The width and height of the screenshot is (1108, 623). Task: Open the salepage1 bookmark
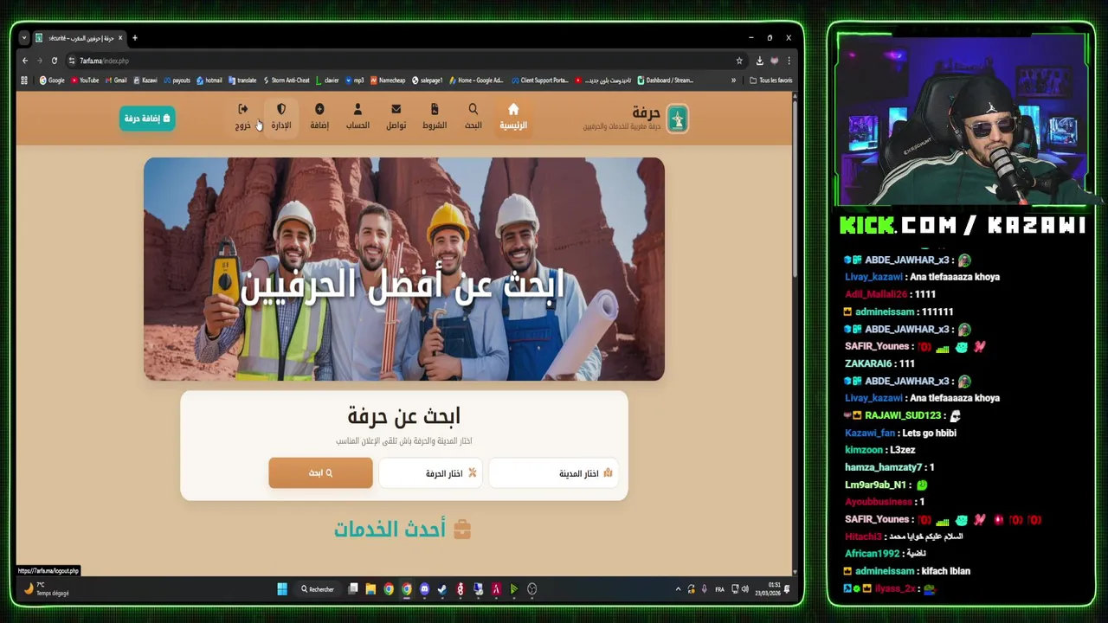coord(428,80)
